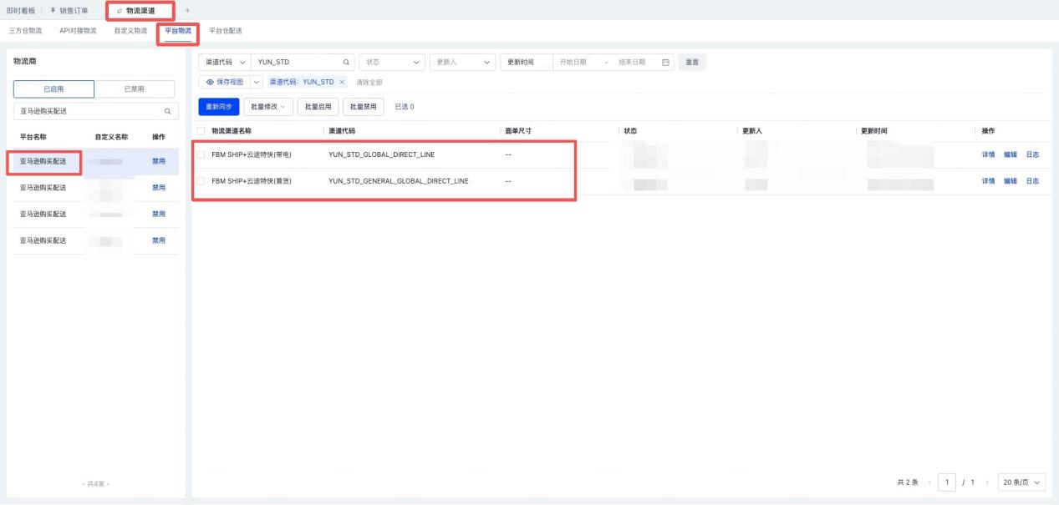
Task: Switch to the 三方仓物流 tab
Action: [24, 31]
